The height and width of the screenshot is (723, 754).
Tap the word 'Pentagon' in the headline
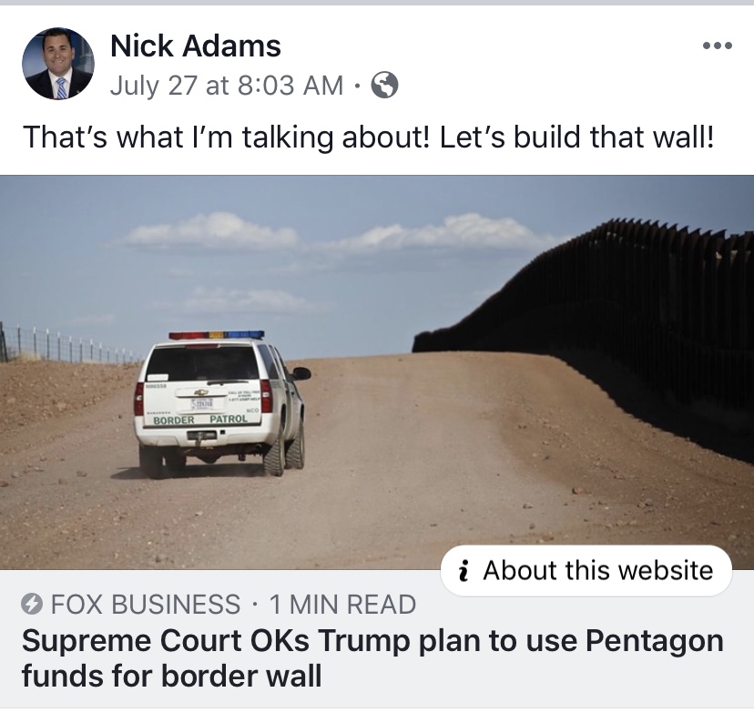[x=655, y=642]
